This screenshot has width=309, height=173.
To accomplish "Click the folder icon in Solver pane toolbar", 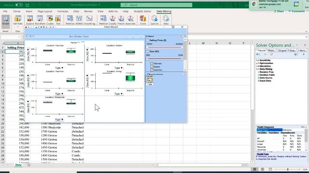I will 271,54.
